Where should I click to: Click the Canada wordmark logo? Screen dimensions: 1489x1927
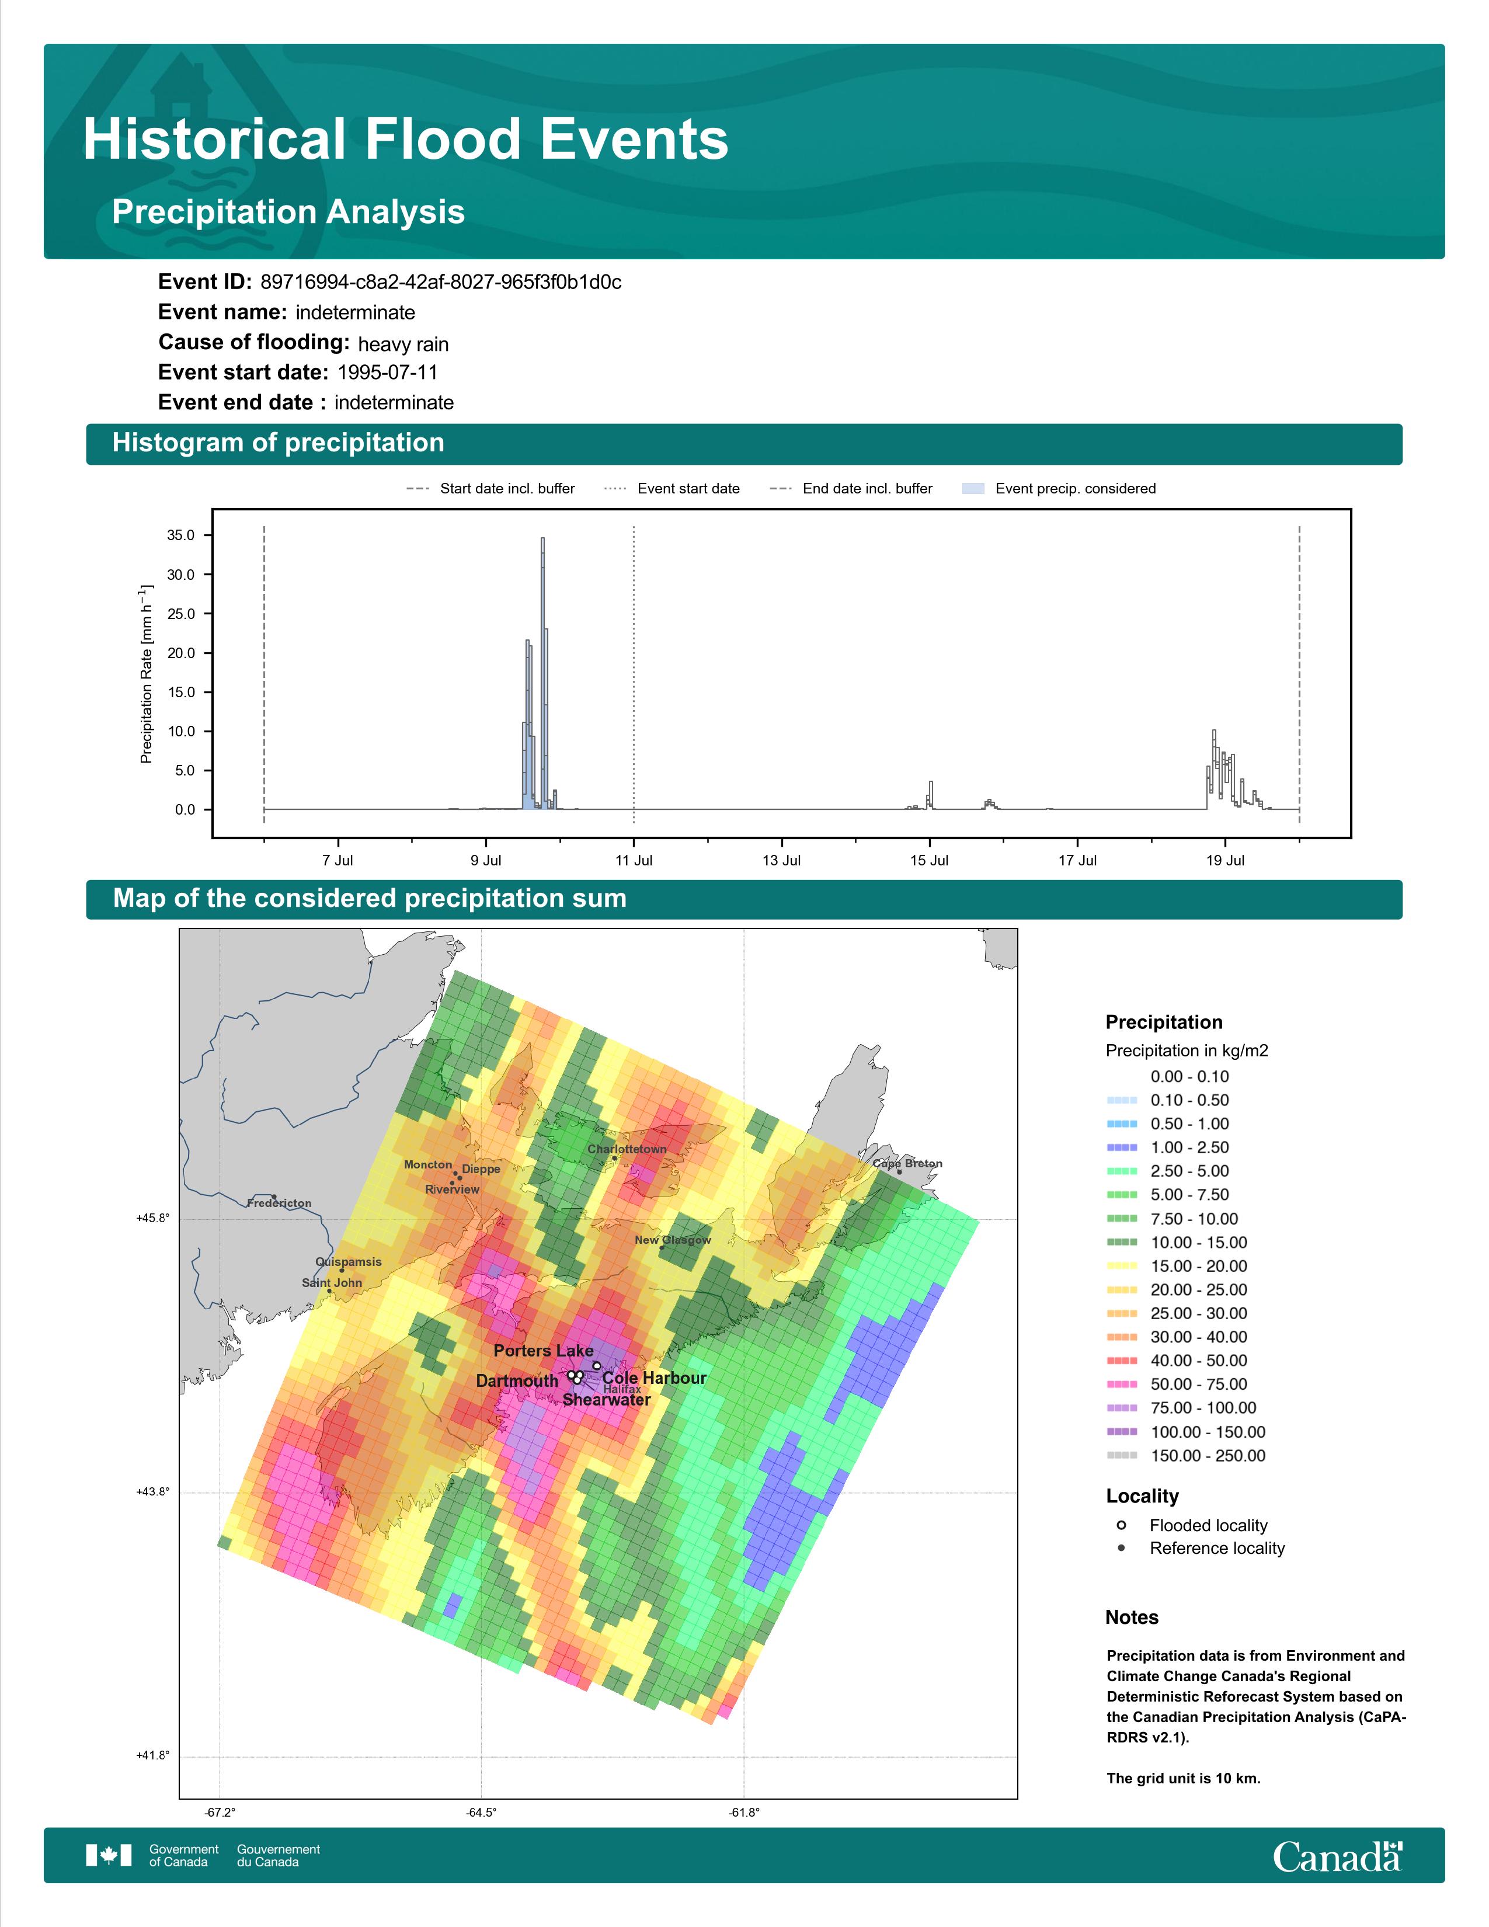pos(1337,1856)
